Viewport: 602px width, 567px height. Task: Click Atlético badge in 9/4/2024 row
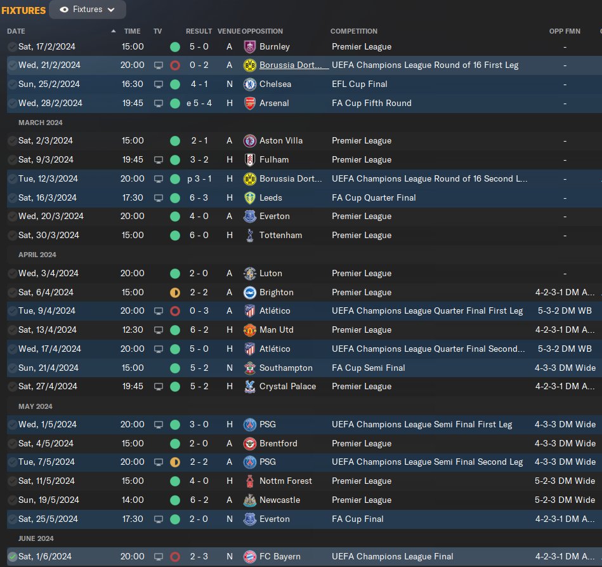(x=250, y=310)
